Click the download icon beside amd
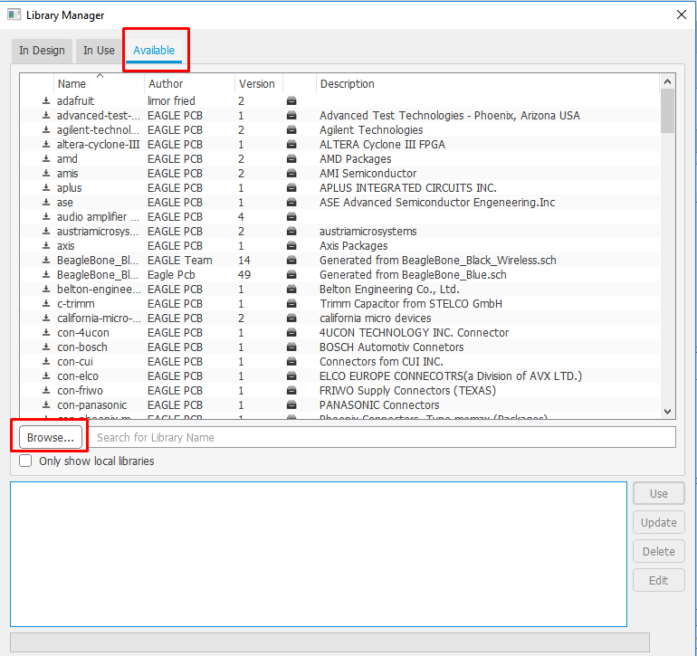This screenshot has width=697, height=656. pos(46,158)
